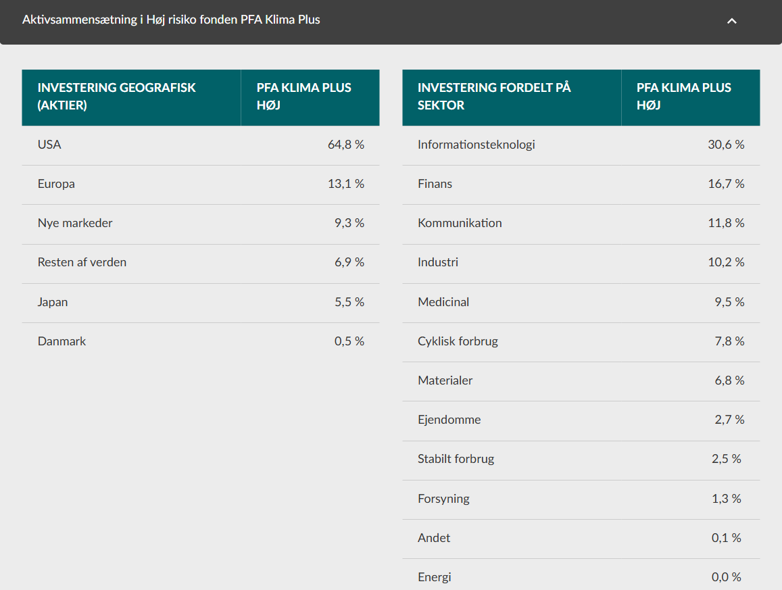Select the '1,3 %' value
The image size is (782, 590).
tap(726, 499)
